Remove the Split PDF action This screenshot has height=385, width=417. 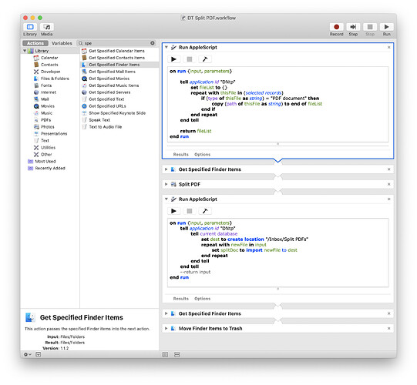[388, 184]
